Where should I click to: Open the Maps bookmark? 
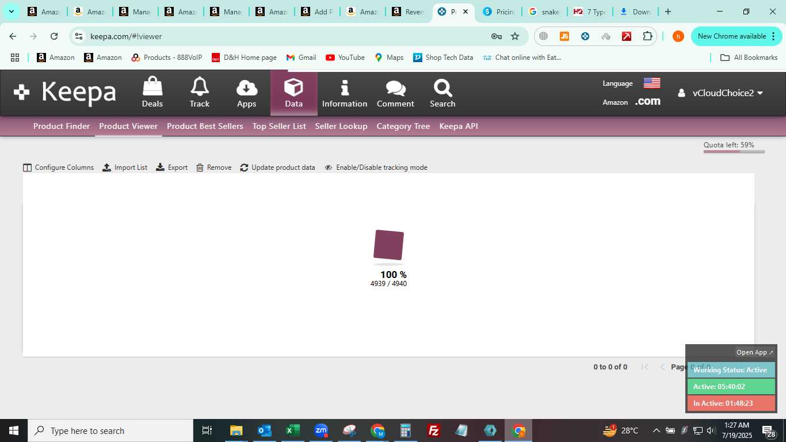pyautogui.click(x=389, y=58)
